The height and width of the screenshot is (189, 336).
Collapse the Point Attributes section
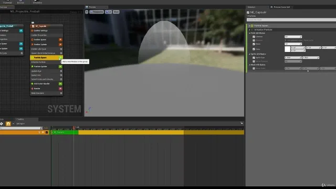249,33
